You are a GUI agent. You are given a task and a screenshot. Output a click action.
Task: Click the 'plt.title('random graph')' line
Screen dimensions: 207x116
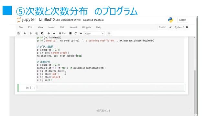point(53,53)
